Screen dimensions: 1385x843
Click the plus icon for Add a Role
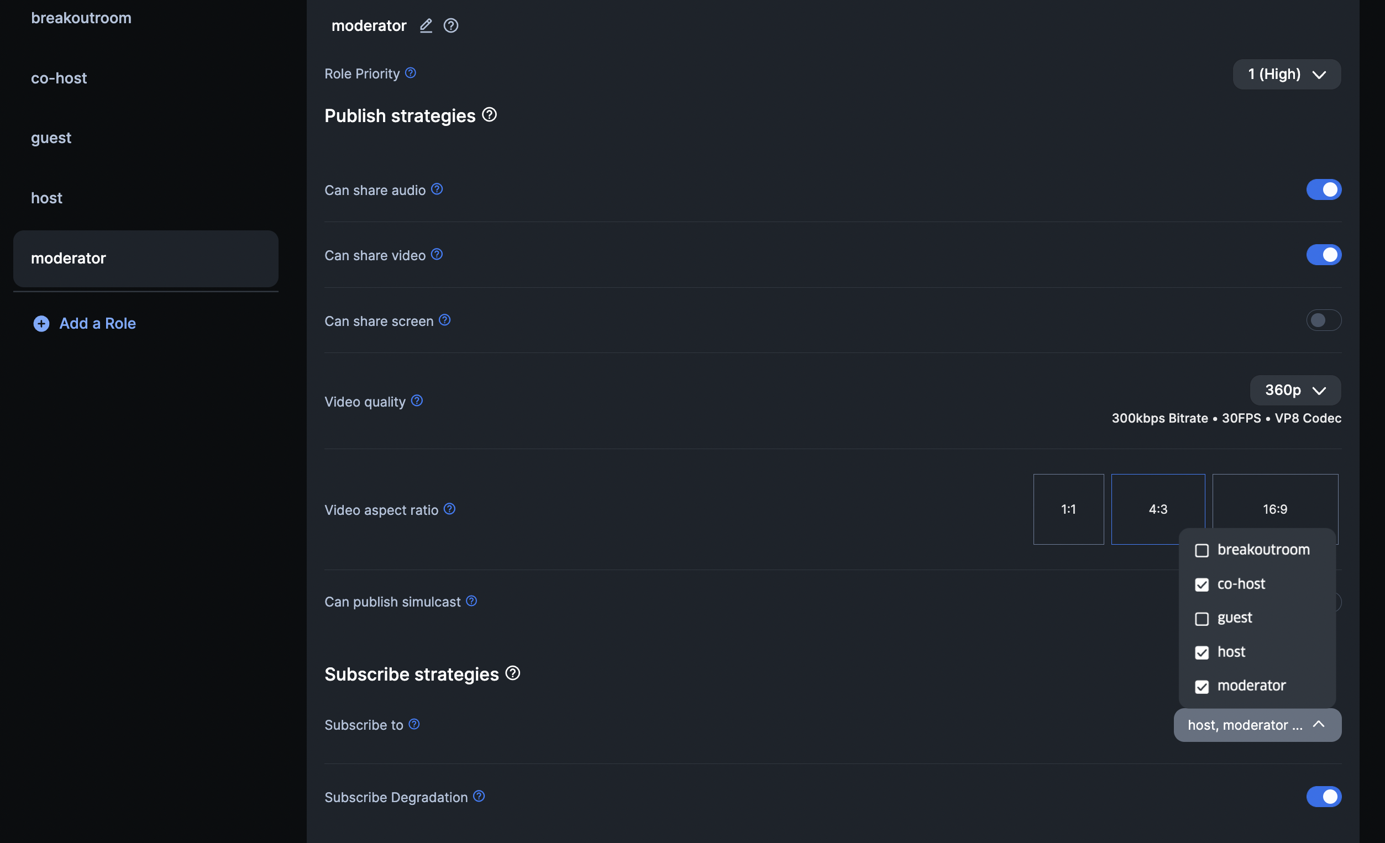coord(41,324)
